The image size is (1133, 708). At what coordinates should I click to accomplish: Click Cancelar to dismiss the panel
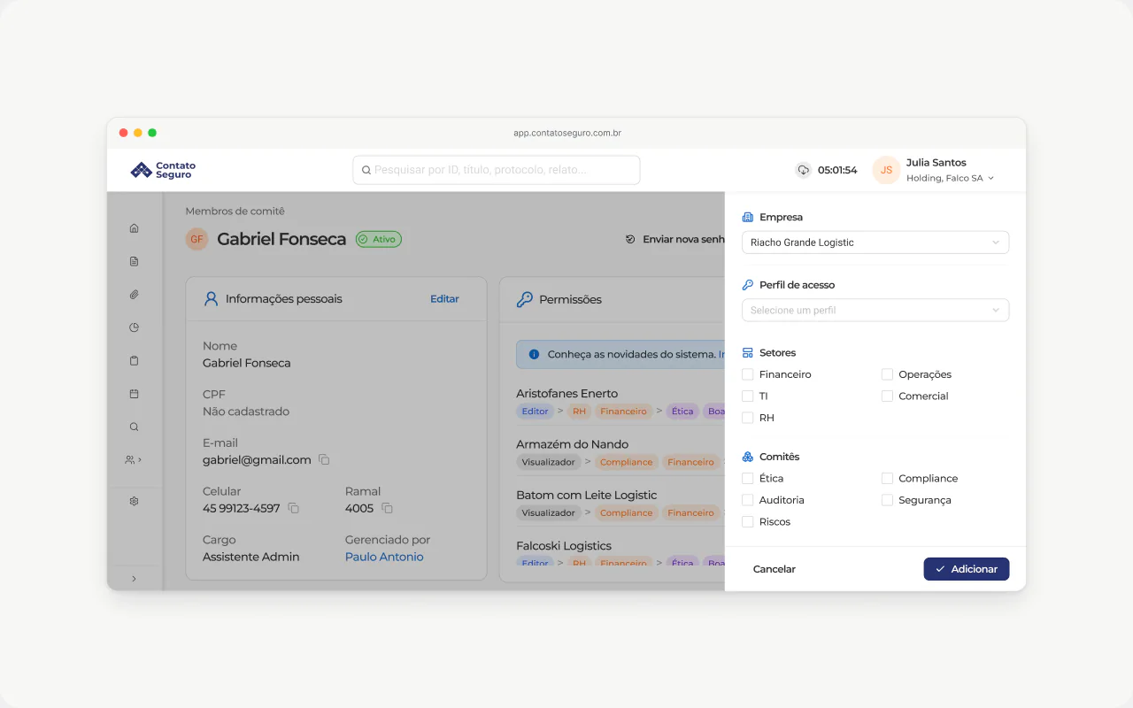click(775, 569)
